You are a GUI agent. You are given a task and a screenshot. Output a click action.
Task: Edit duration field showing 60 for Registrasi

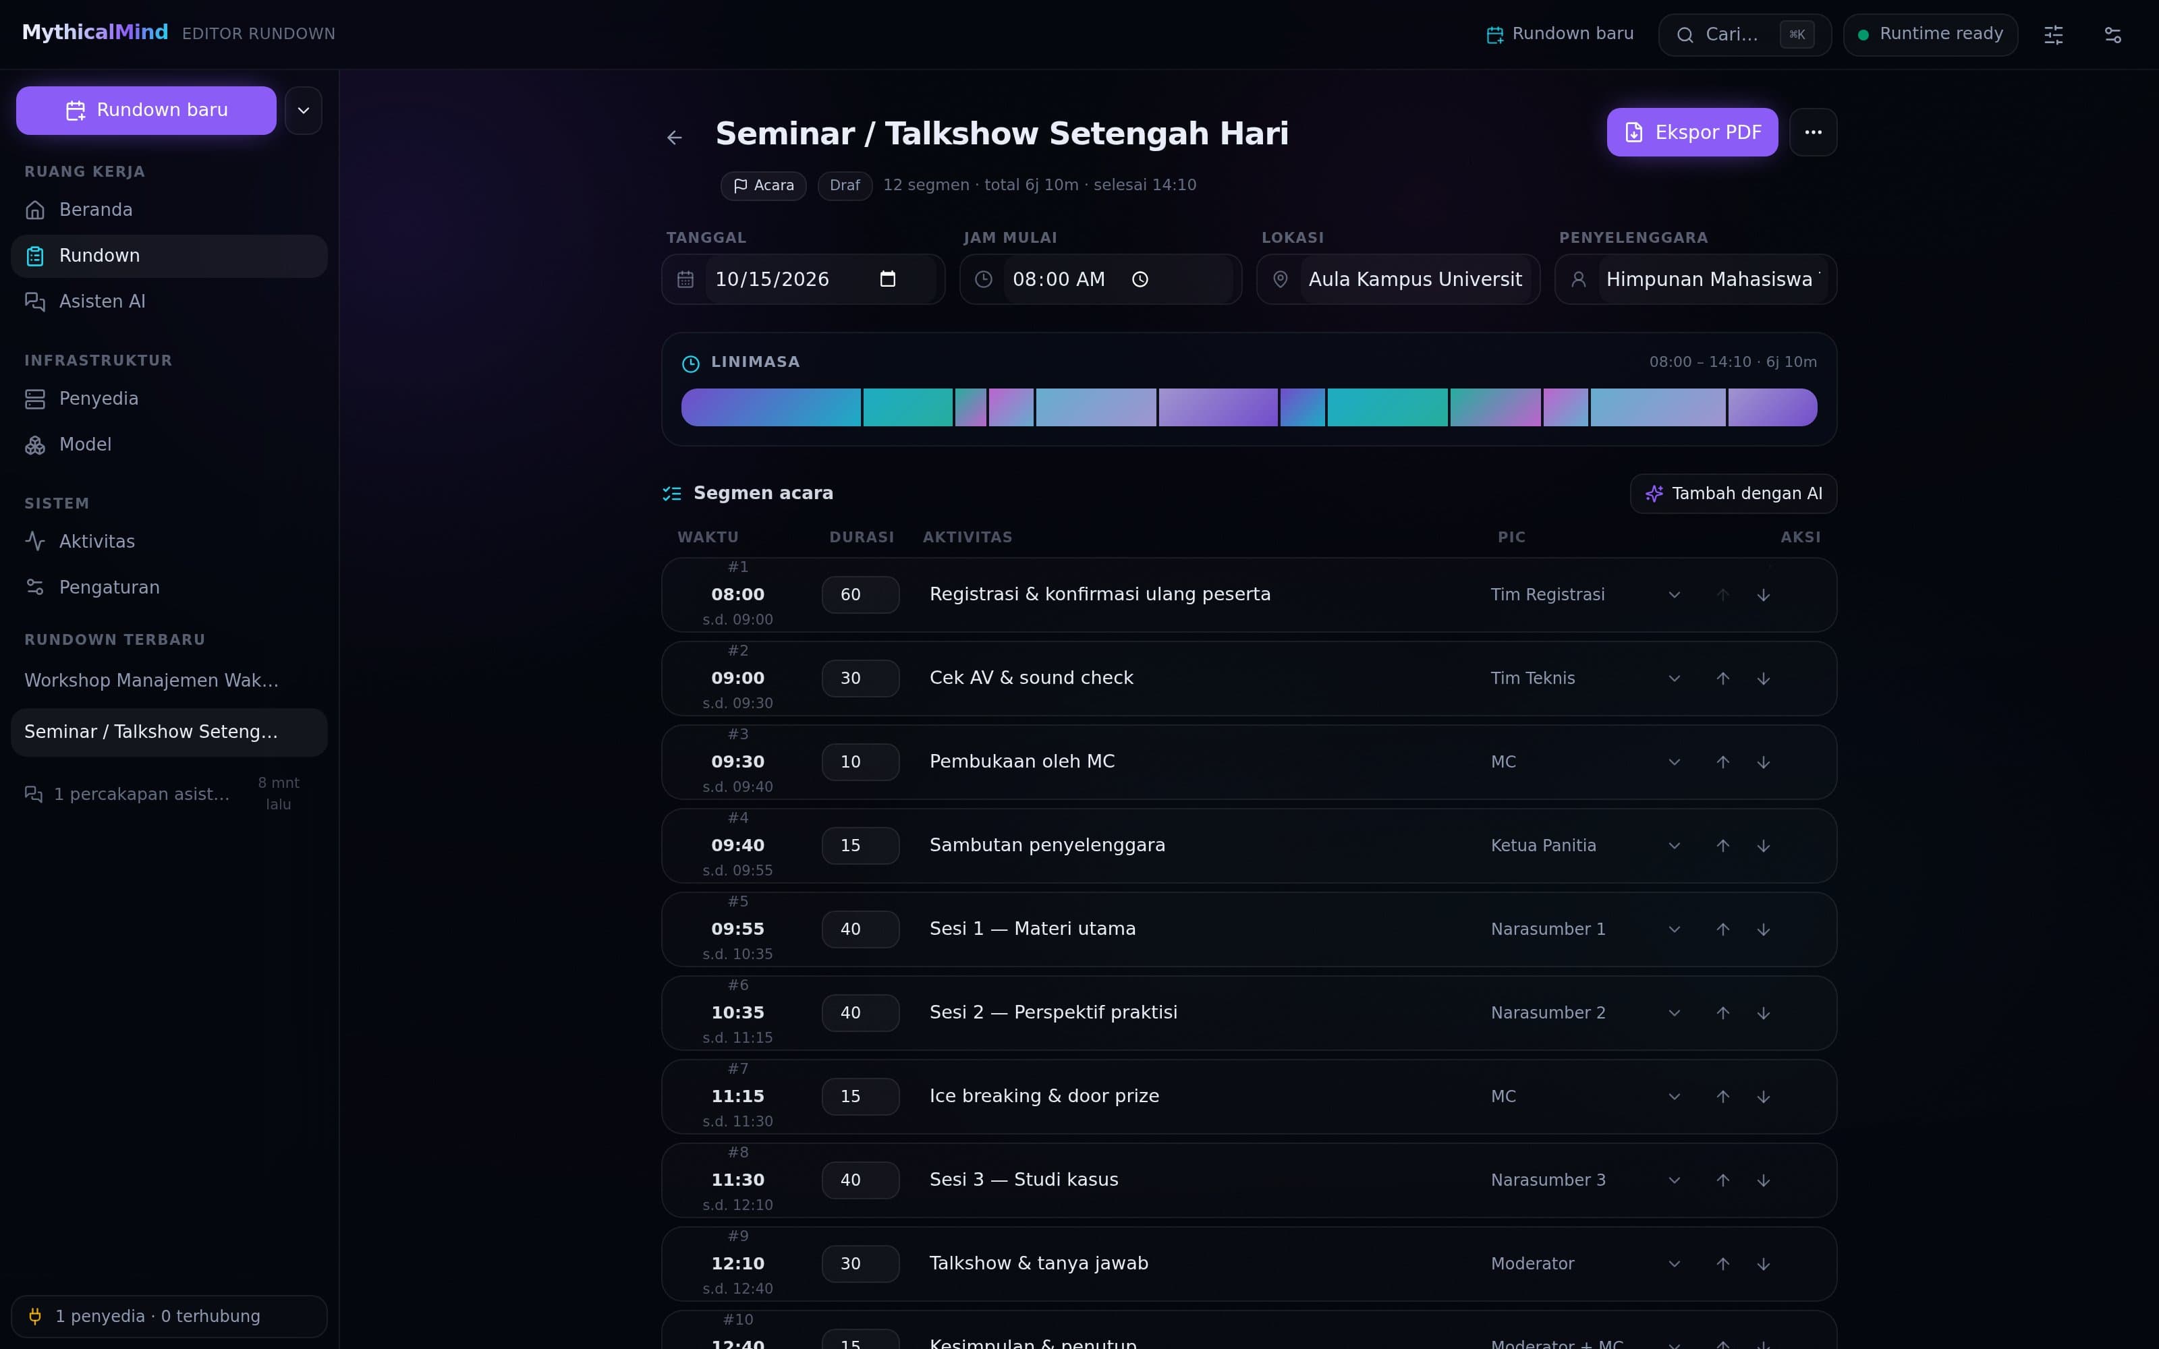click(860, 595)
